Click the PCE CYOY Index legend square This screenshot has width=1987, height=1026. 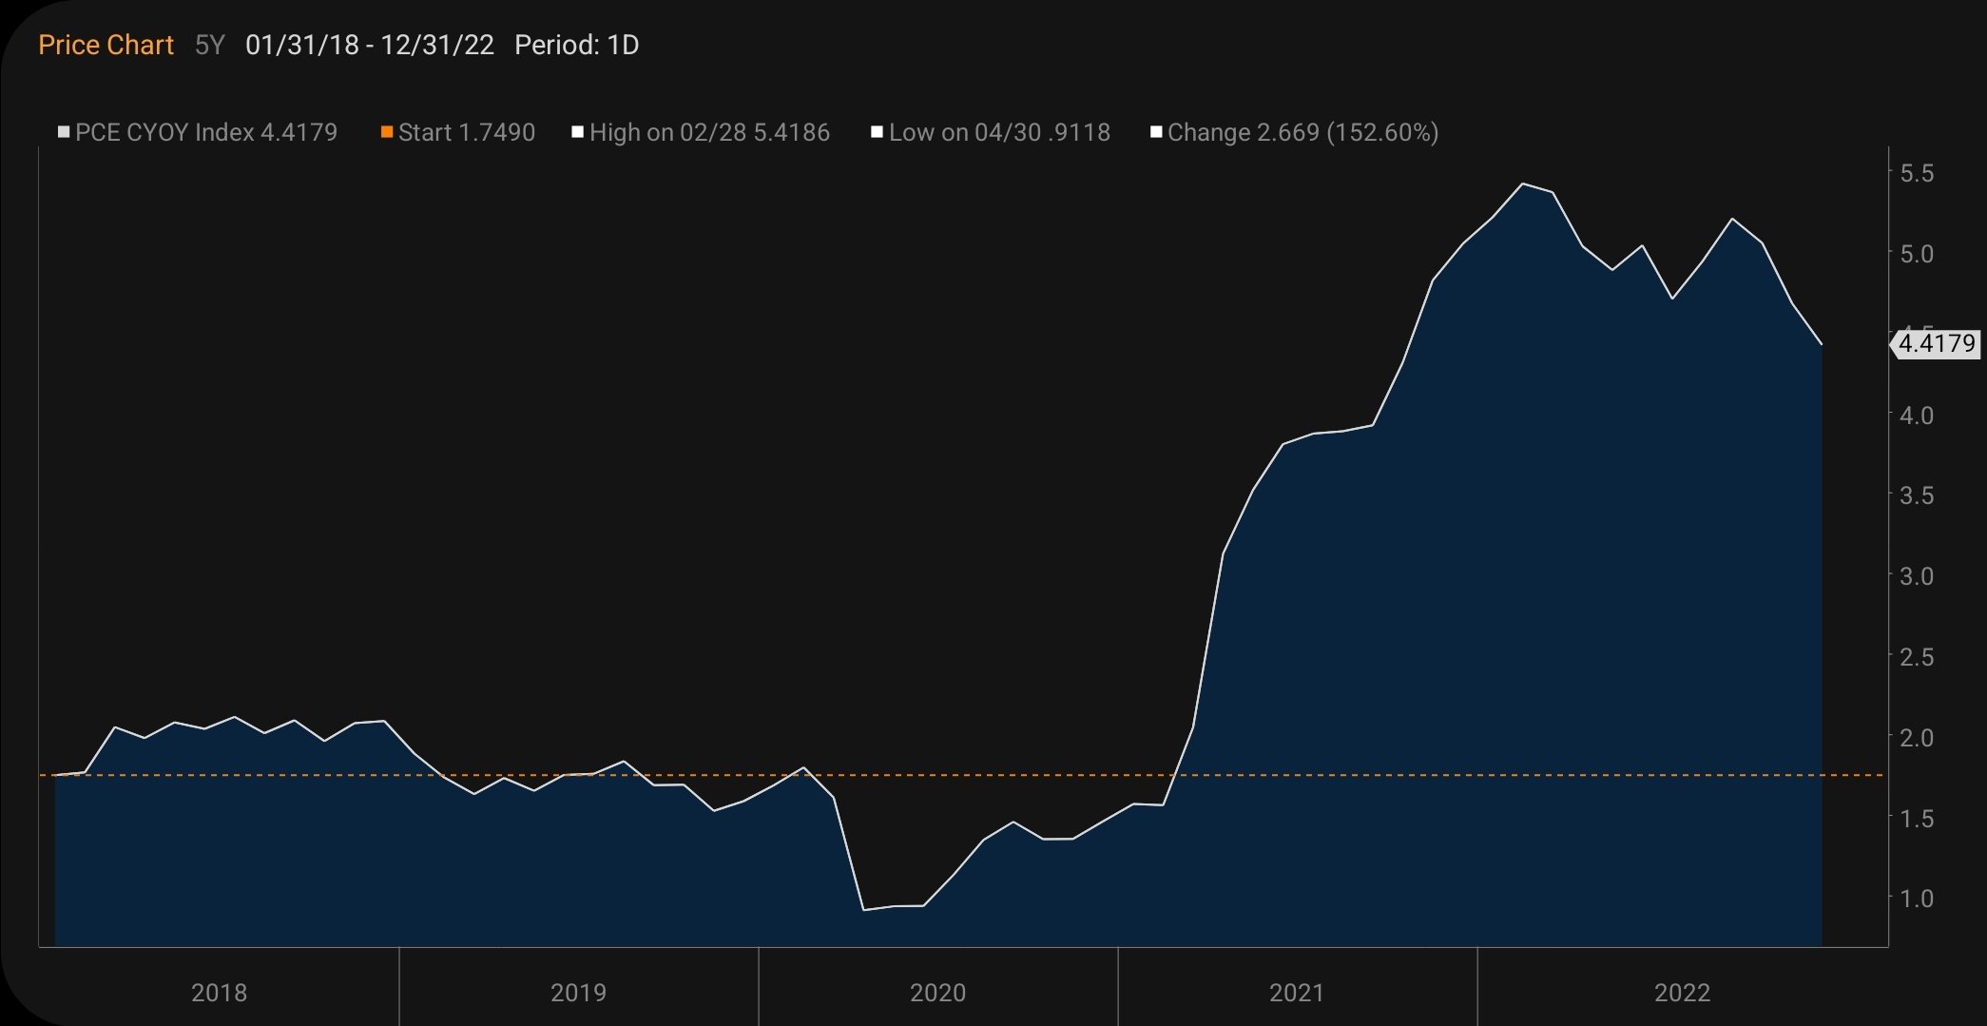coord(65,131)
